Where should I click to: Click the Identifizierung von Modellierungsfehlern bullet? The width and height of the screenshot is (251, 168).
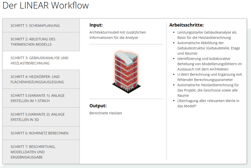(209, 64)
